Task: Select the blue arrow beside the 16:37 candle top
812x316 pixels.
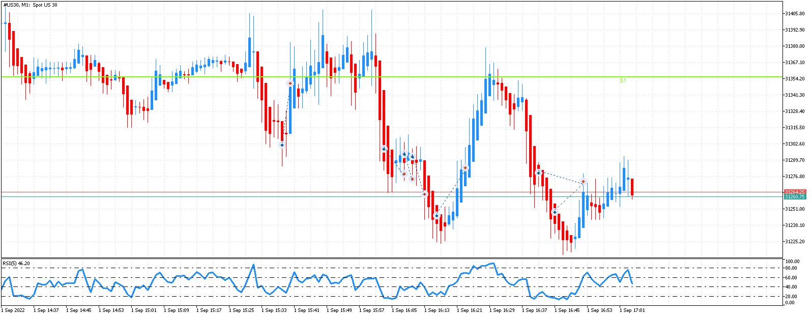Action: [538, 173]
